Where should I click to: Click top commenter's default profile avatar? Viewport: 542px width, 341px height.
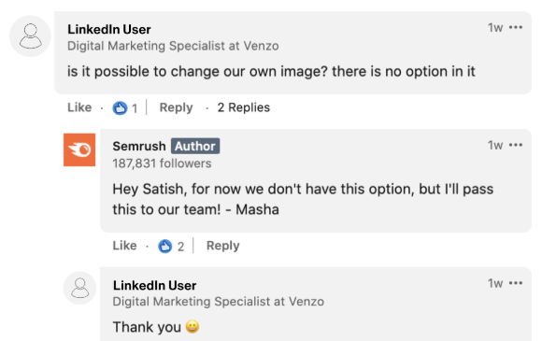(30, 36)
